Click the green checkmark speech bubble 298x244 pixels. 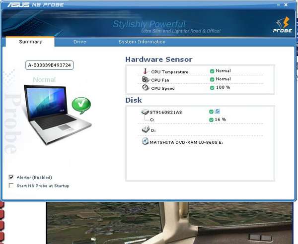point(81,105)
